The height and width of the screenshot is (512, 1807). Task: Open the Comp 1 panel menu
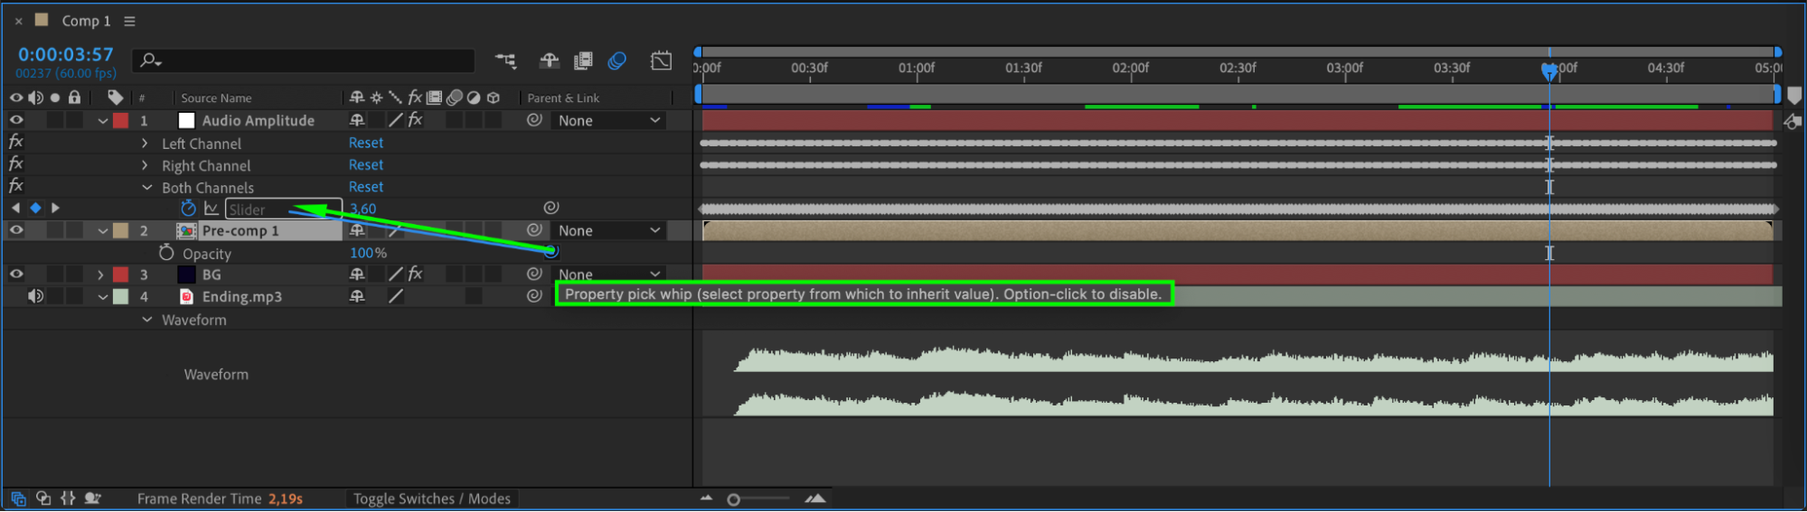pyautogui.click(x=129, y=21)
